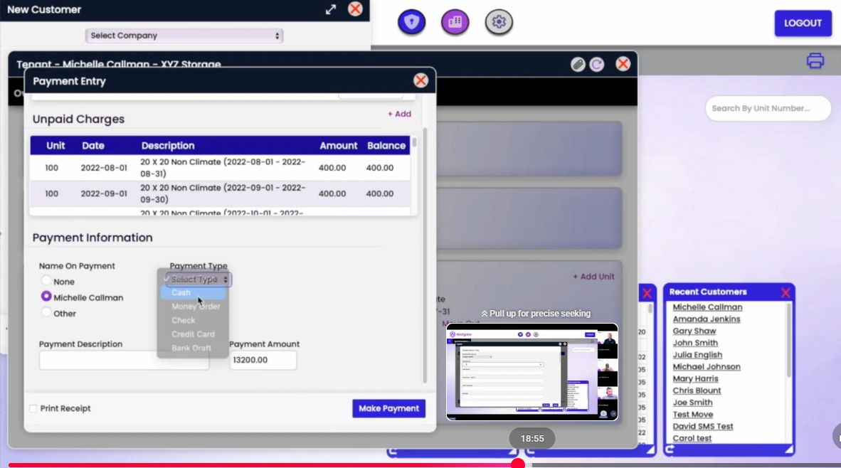
Task: Click refresh icon at bottom of Recent Customers
Action: coord(670,450)
